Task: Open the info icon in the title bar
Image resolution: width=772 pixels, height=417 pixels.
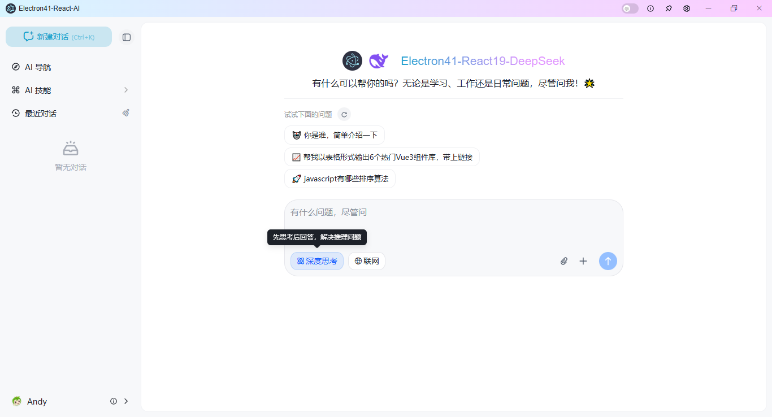Action: [650, 8]
